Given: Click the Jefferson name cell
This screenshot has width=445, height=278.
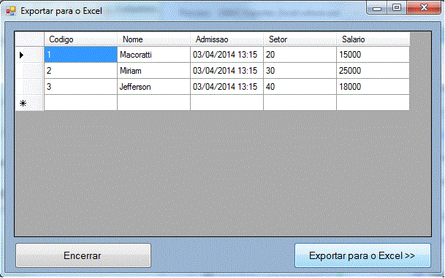Looking at the screenshot, I should [x=153, y=86].
